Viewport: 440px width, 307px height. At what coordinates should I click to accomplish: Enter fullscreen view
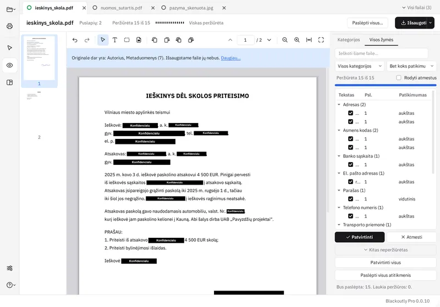tap(321, 40)
